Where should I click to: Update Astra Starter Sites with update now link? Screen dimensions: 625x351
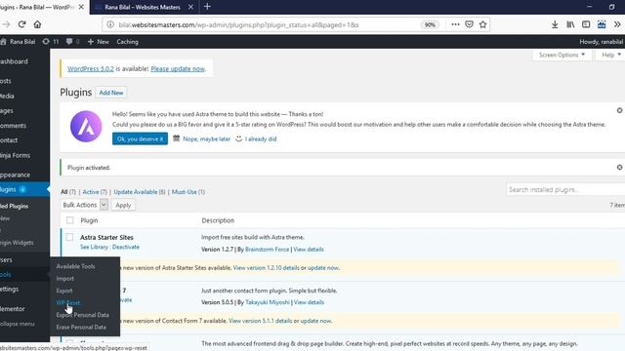click(323, 268)
